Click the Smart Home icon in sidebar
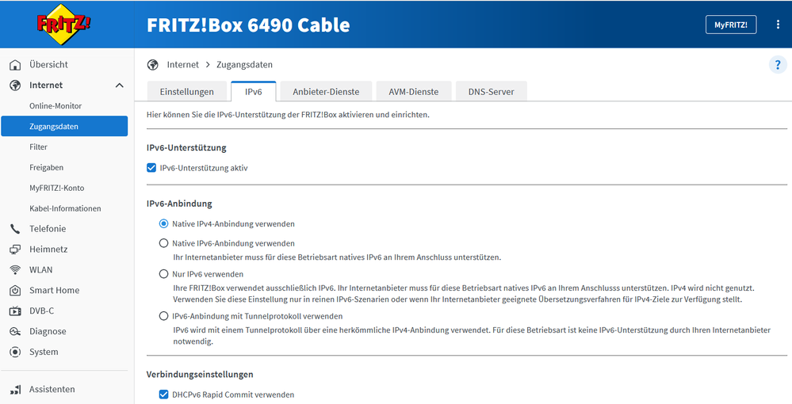Image resolution: width=792 pixels, height=404 pixels. tap(15, 291)
